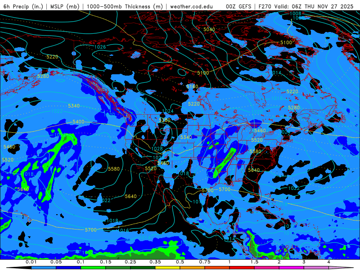Click the '00Z GEFS' model run label

click(x=238, y=6)
